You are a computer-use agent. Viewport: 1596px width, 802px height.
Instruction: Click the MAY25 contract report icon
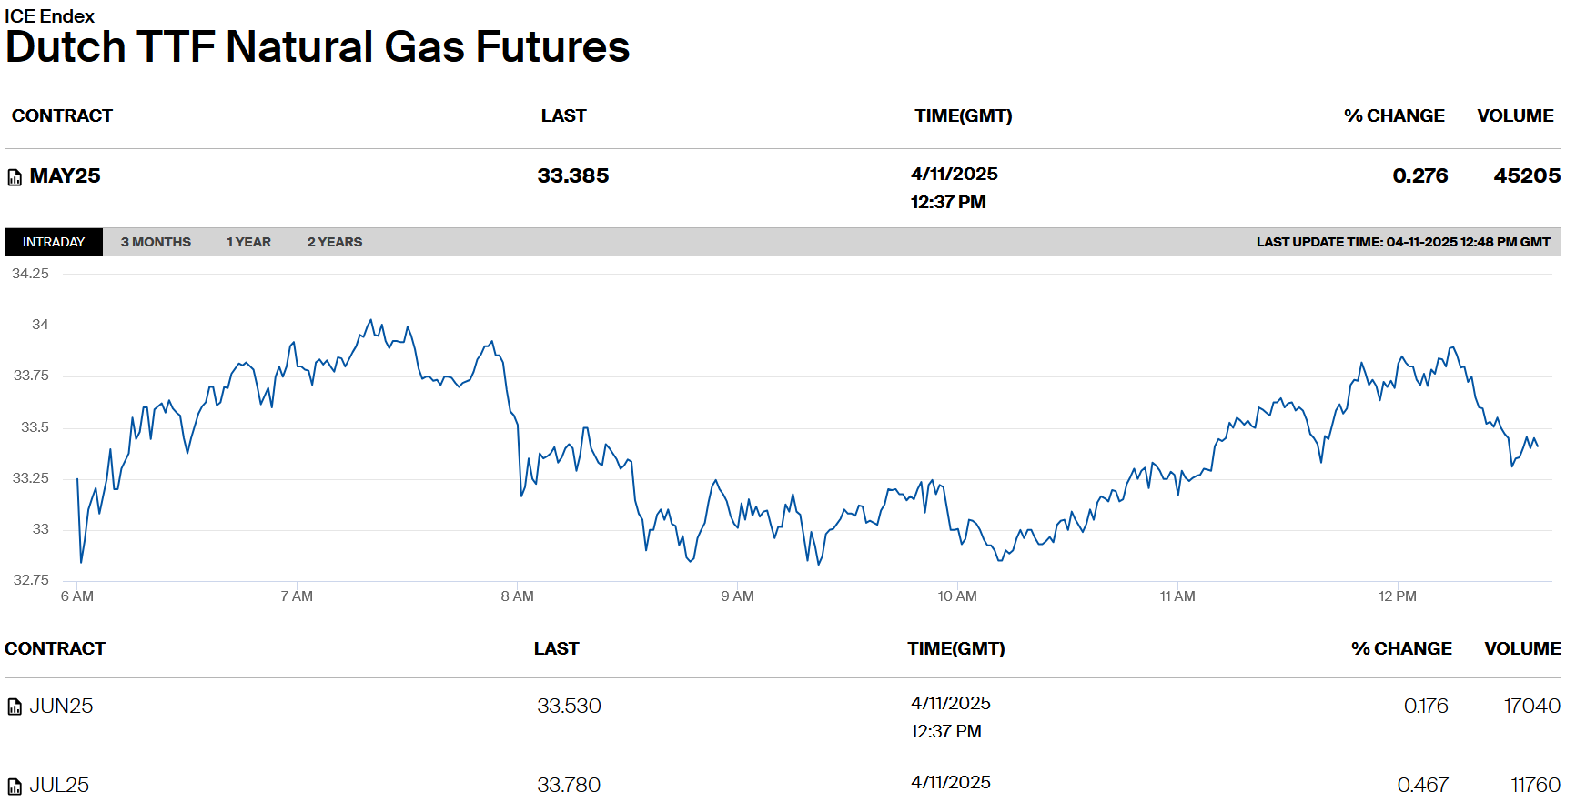[x=15, y=177]
